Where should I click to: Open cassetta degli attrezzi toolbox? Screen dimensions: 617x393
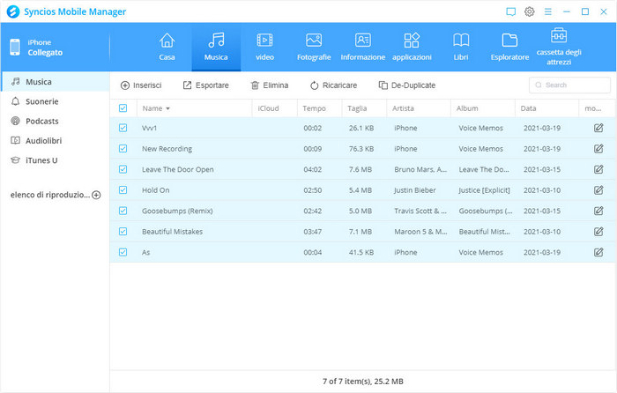pos(559,47)
